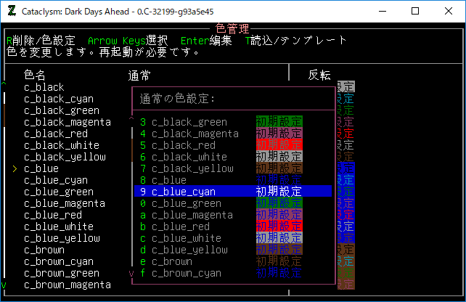Click the red c_blue_red color swatch
Viewport: 466px width, 302px height.
pos(279,226)
